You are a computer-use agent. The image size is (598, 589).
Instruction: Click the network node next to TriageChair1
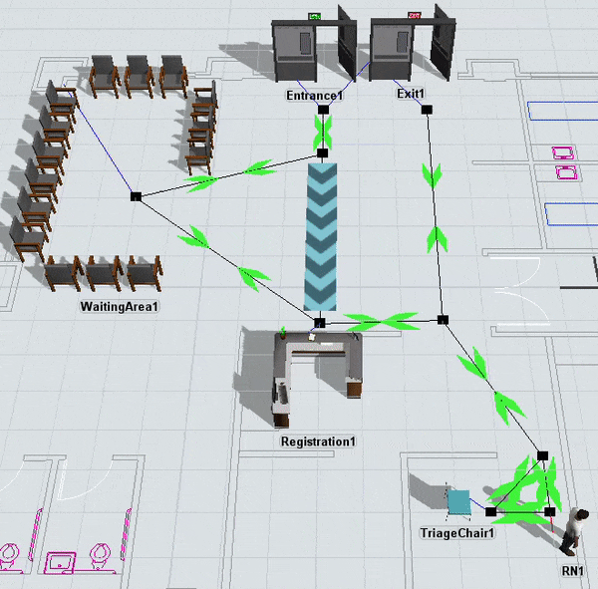pos(490,511)
